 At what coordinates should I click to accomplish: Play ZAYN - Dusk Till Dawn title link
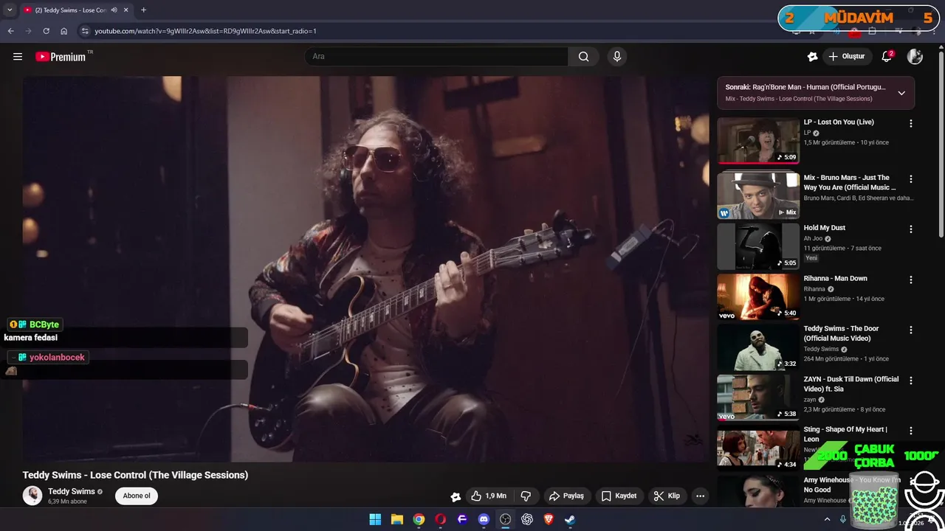click(851, 383)
